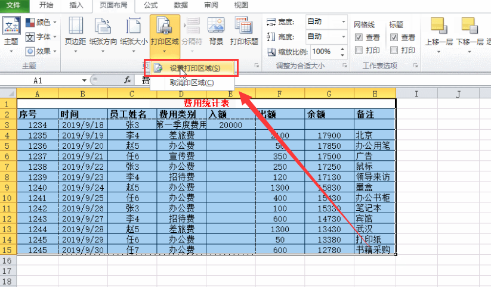The image size is (491, 287).
Task: Select 设置打印区域(S) menu item
Action: pos(192,68)
